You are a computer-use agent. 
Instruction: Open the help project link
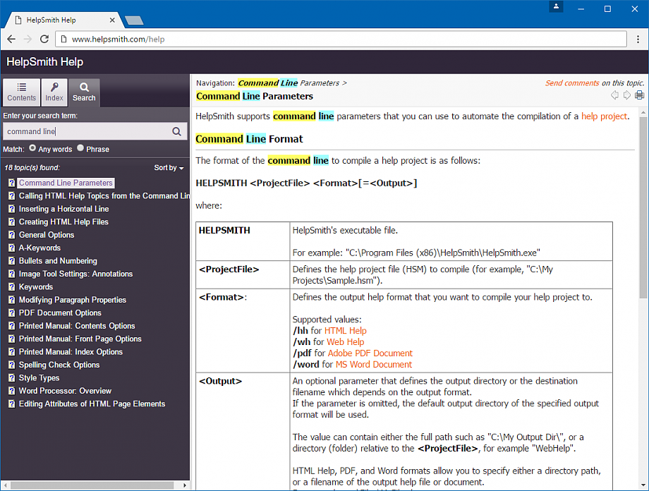coord(604,116)
